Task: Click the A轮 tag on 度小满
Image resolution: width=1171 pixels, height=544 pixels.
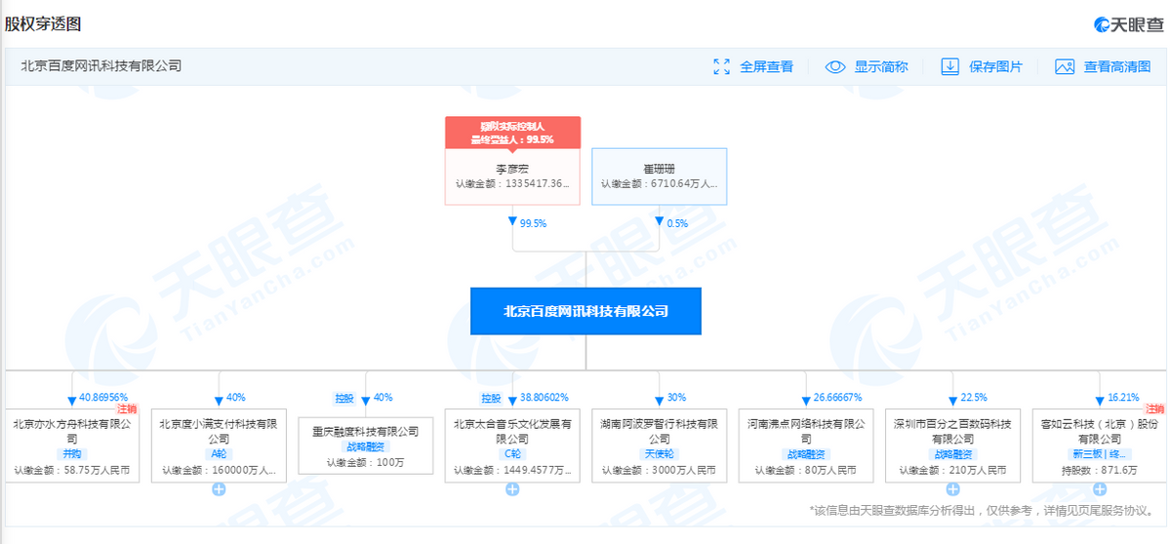Action: coord(219,454)
